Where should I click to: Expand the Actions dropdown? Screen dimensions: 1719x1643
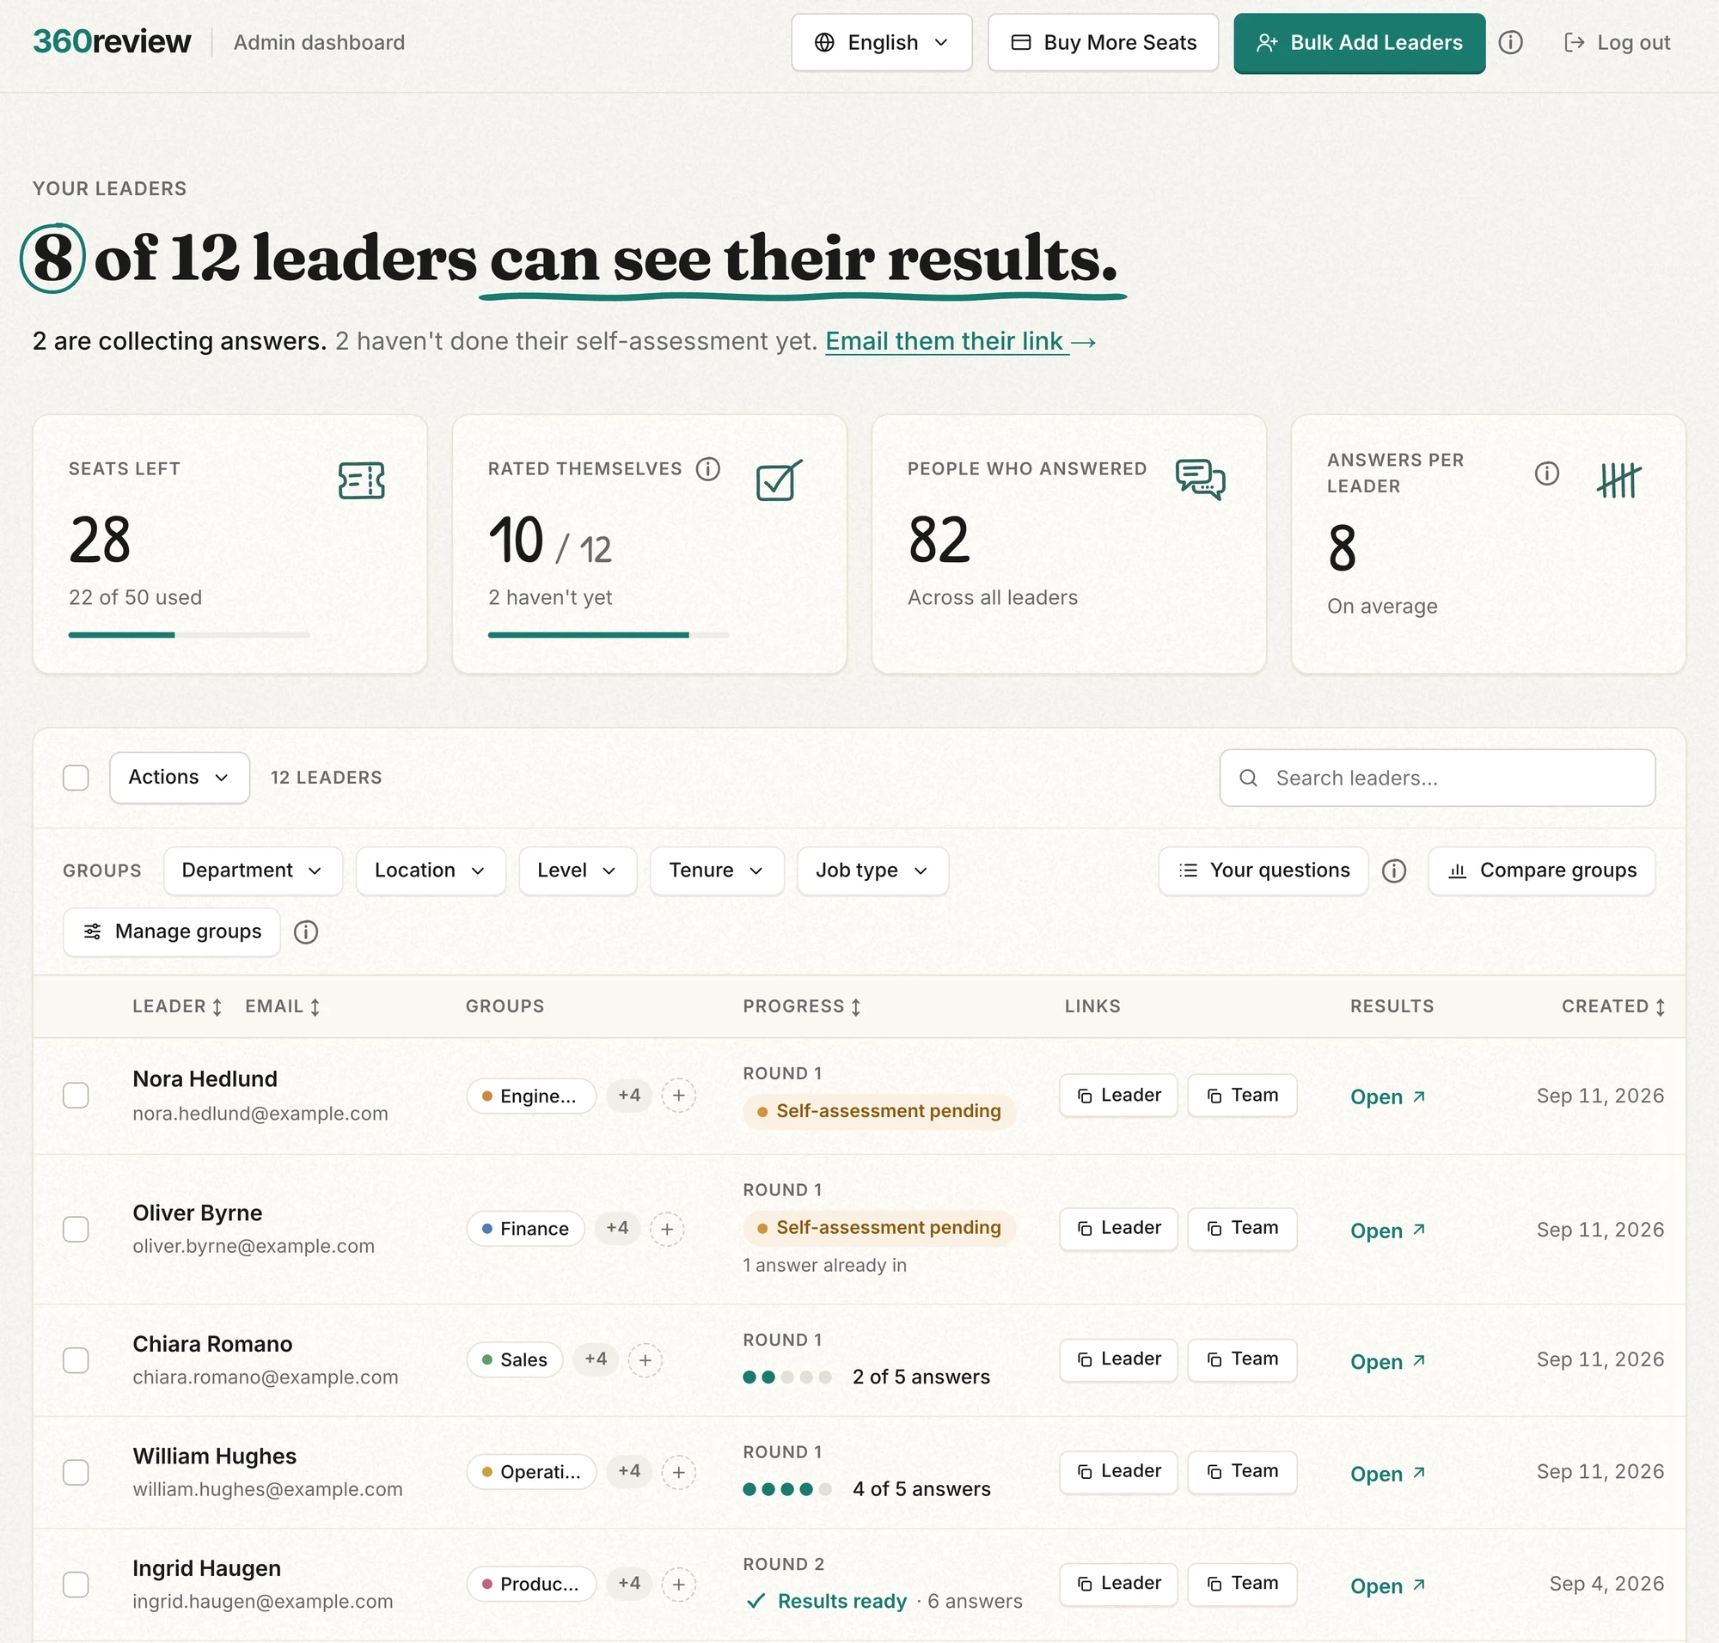pos(180,778)
